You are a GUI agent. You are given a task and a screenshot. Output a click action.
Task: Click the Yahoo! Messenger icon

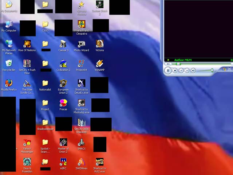27,143
